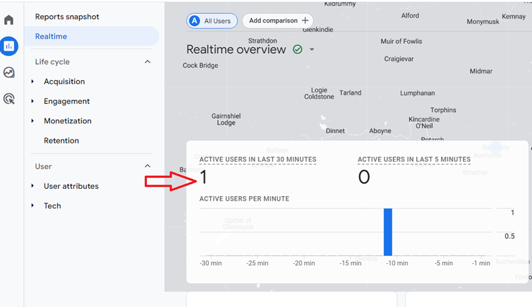
Task: Click Lumphanan on the map
Action: 418,93
